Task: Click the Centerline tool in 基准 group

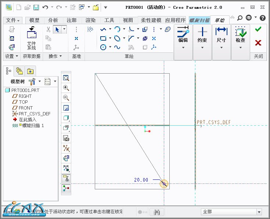Action: click(76, 30)
